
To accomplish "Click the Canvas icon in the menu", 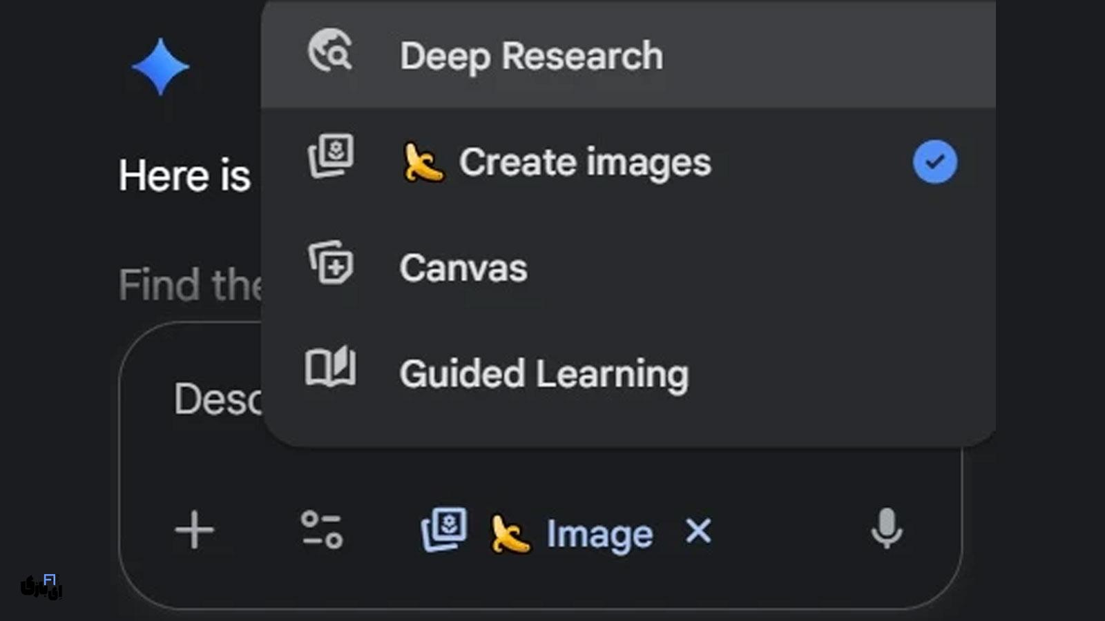I will click(331, 264).
